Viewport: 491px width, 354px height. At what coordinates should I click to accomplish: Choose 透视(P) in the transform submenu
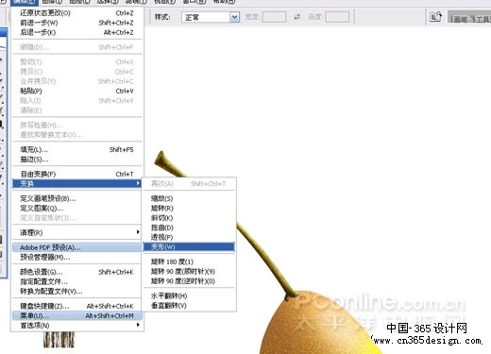(189, 237)
